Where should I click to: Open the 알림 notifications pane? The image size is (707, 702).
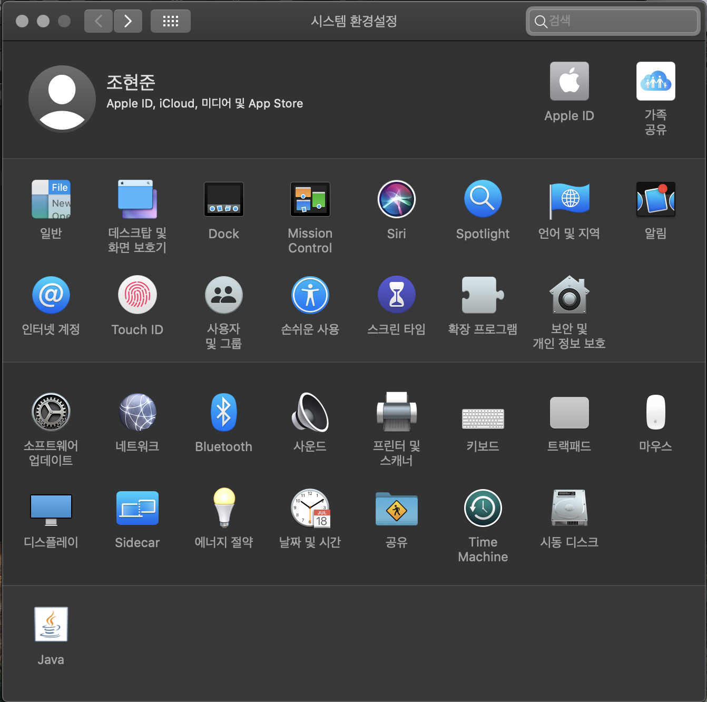click(x=656, y=200)
